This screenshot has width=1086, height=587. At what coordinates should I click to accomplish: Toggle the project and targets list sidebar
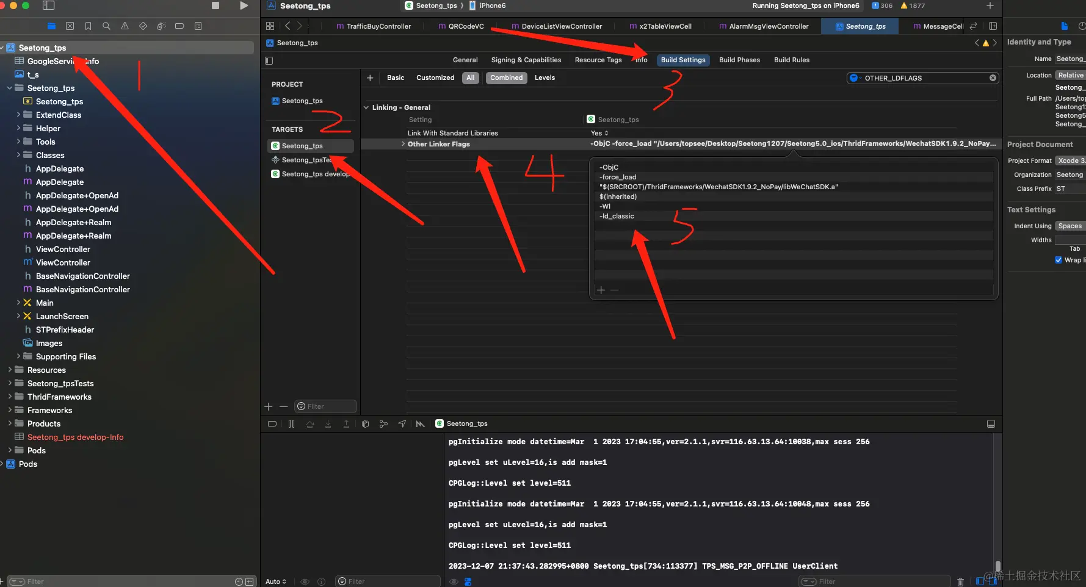pyautogui.click(x=269, y=60)
